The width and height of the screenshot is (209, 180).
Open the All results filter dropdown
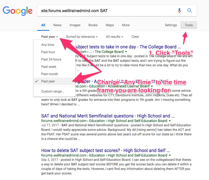pyautogui.click(x=114, y=37)
